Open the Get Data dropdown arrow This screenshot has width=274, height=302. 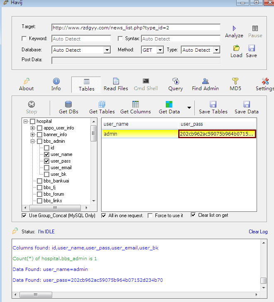[189, 108]
